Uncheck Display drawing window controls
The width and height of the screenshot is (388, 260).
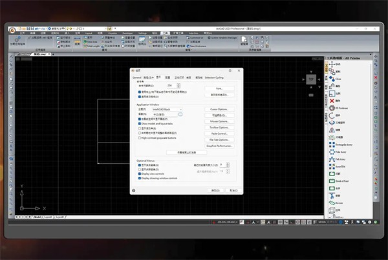click(x=139, y=178)
